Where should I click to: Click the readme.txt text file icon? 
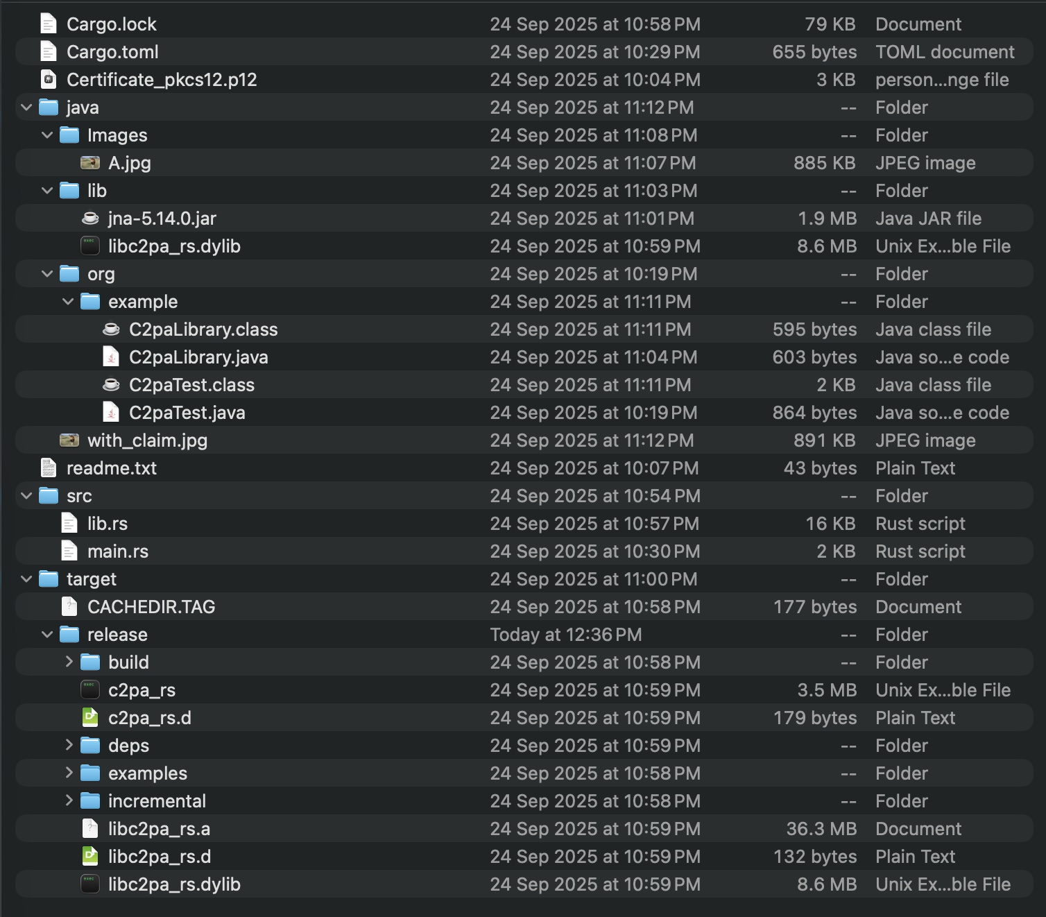pos(49,468)
